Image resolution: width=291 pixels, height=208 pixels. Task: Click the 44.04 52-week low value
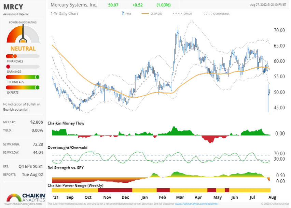[38, 152]
